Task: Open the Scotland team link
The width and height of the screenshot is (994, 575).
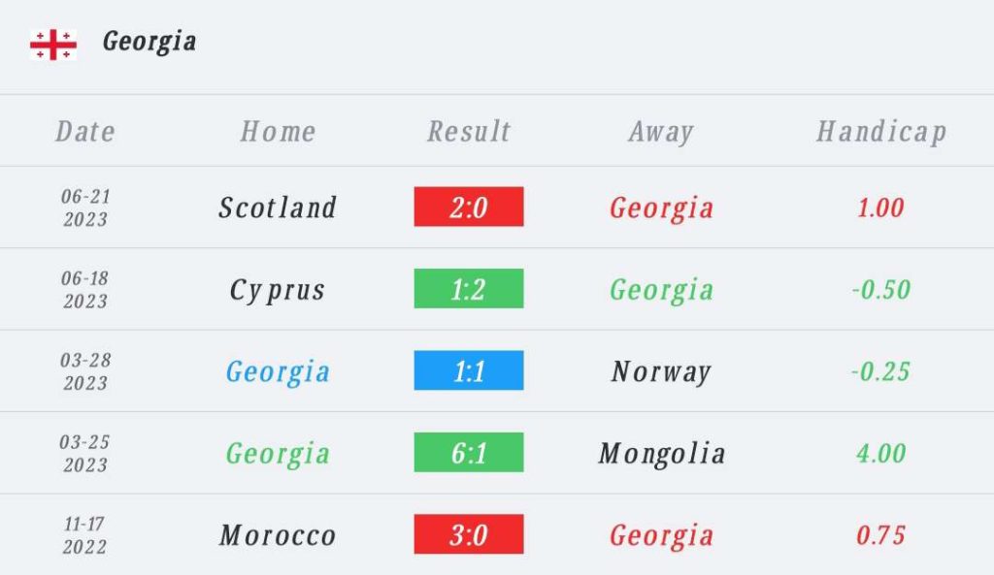Action: [278, 208]
